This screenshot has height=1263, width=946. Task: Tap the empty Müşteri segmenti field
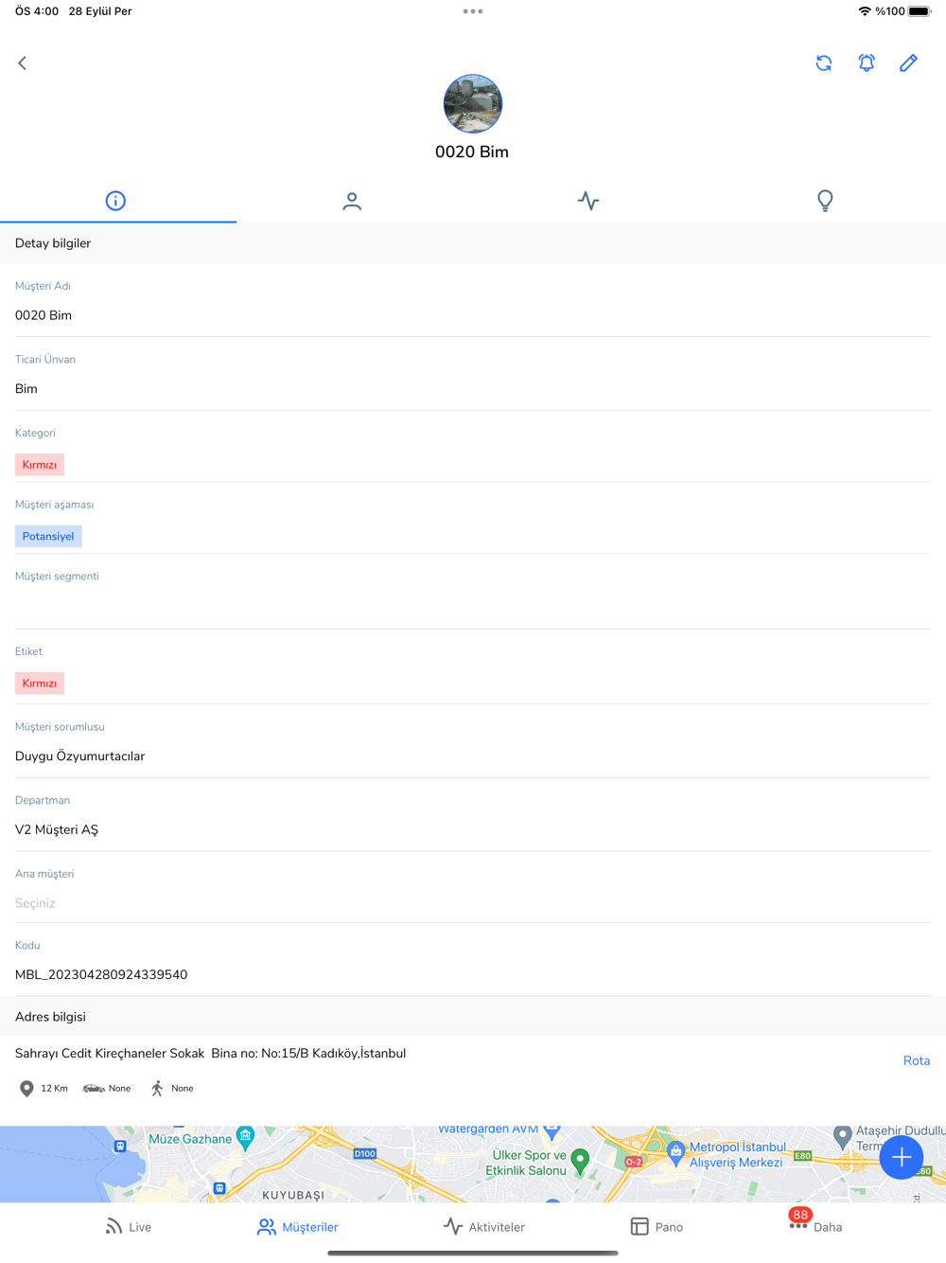tap(473, 604)
